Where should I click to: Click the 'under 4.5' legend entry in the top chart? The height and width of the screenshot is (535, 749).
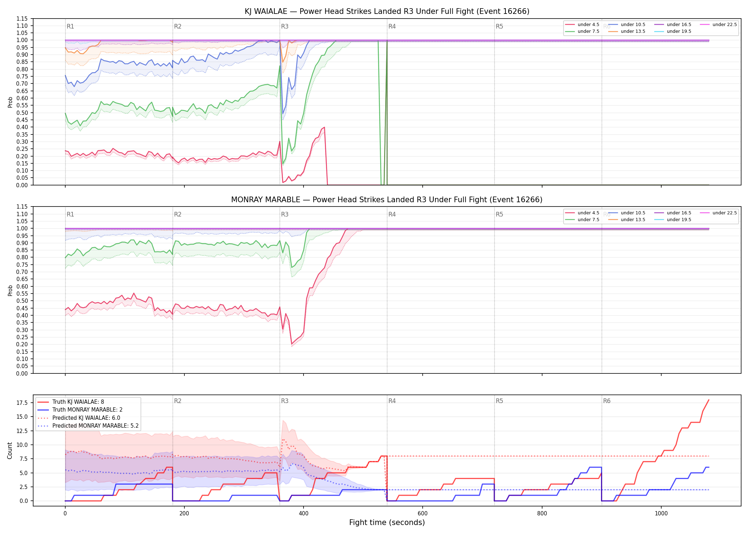click(582, 25)
